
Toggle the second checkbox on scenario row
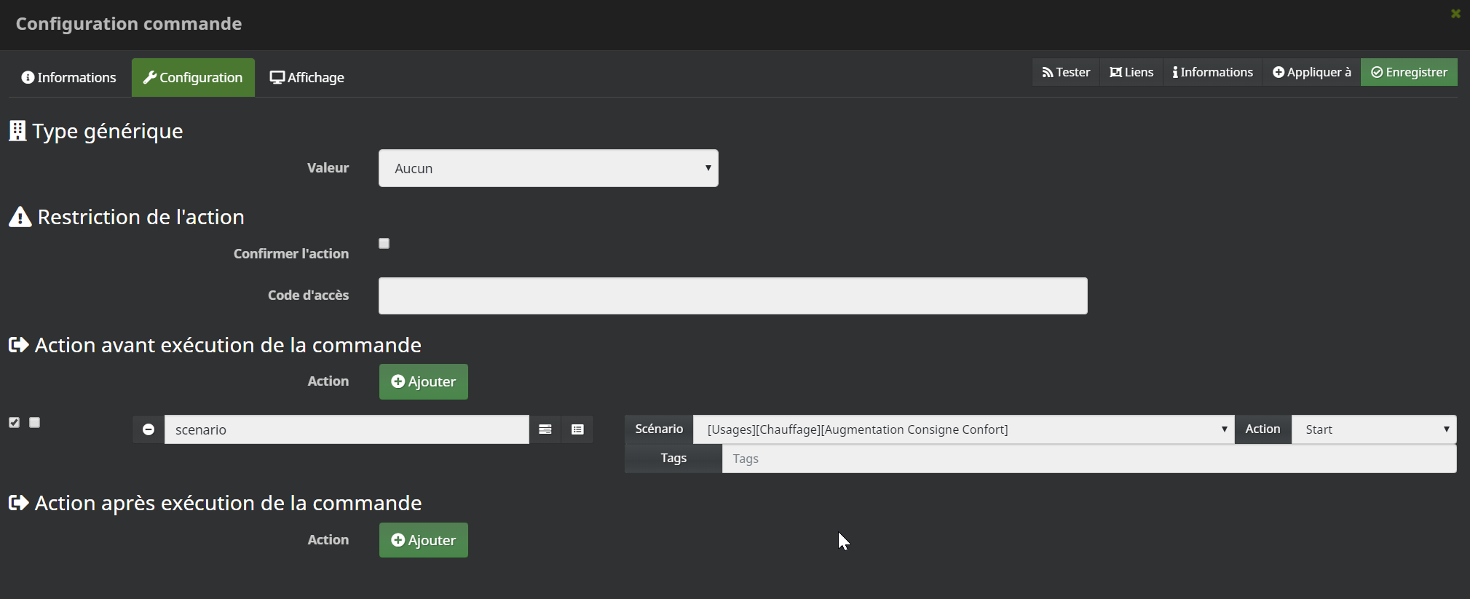tap(34, 422)
